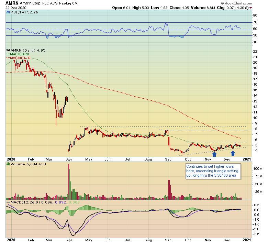268x243 pixels.
Task: Select the AMRN ticker symbol in the header
Action: (12, 3)
